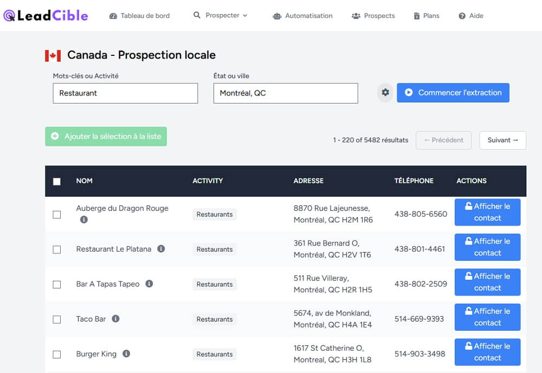Viewport: 542px width, 373px height.
Task: Click the Mots-clés ou Activité input field
Action: click(125, 93)
